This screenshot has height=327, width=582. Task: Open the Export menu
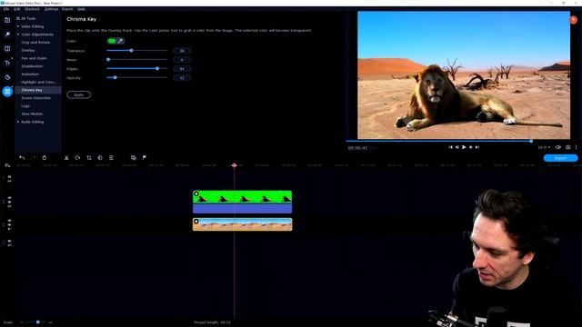[67, 9]
